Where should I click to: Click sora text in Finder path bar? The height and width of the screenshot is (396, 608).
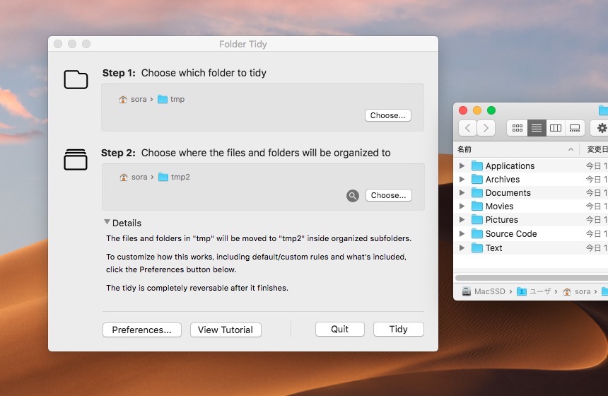[583, 291]
